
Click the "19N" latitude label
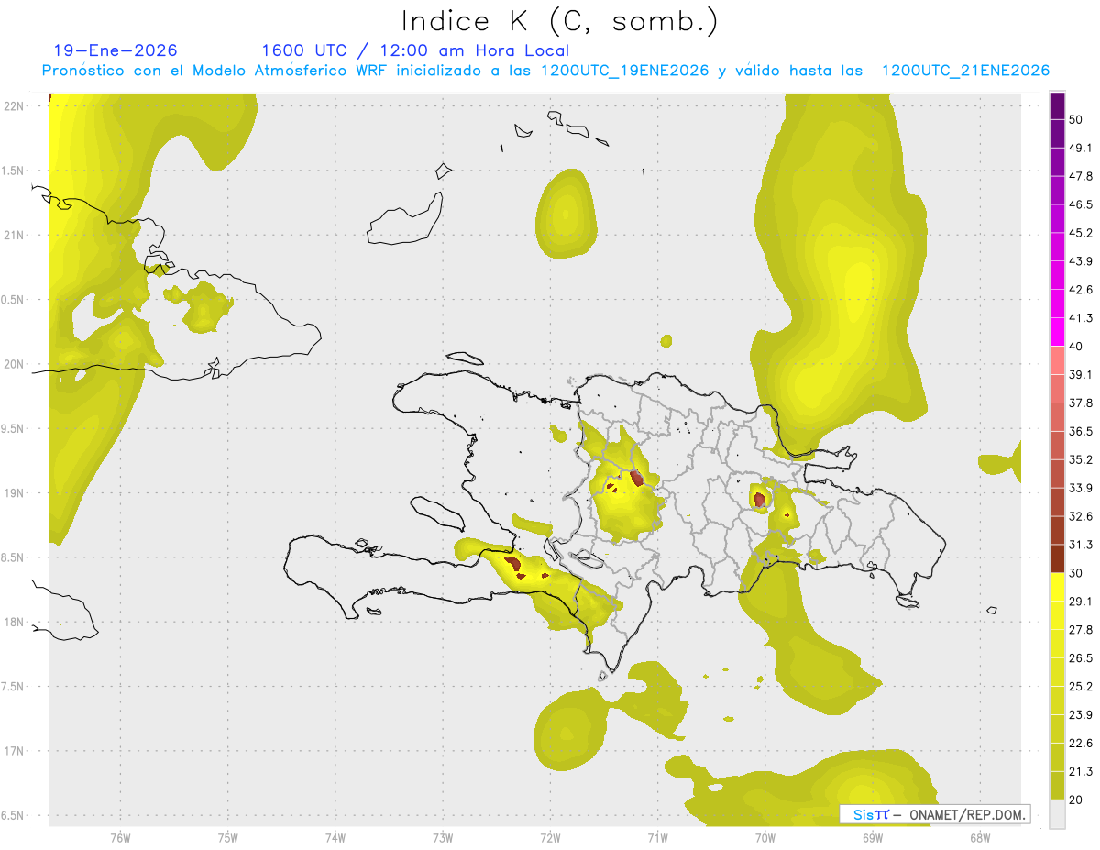(13, 493)
